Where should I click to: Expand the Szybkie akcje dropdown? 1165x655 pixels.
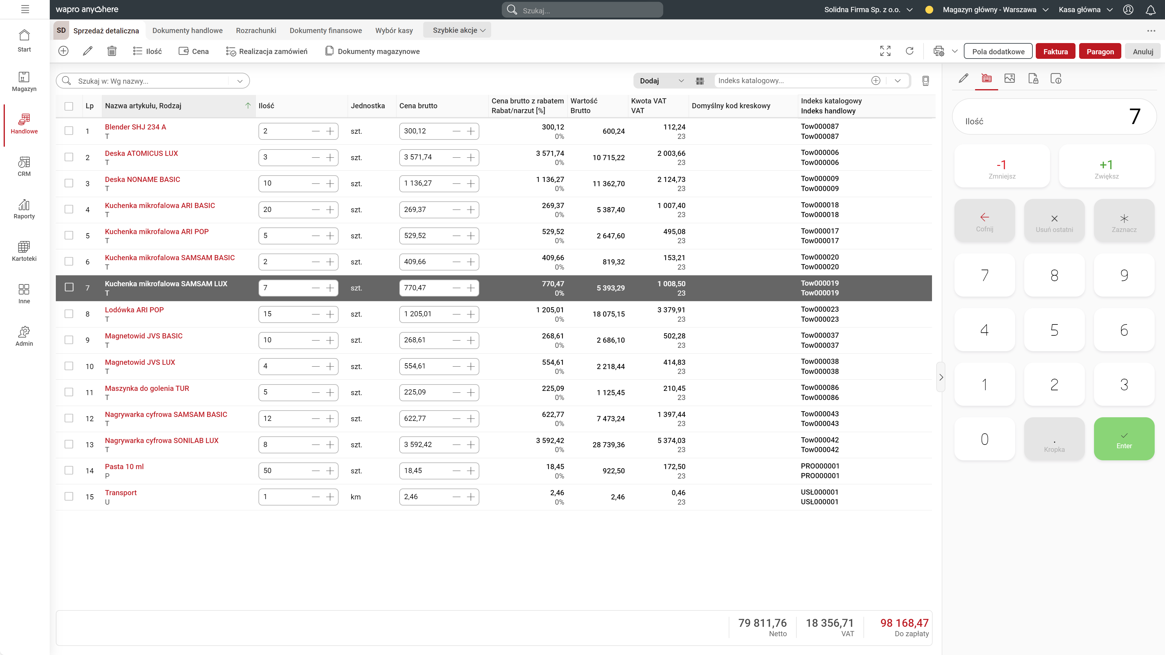click(x=458, y=30)
